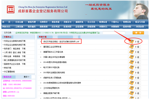Go to 财税代理 in navigation
Viewport: 150px width, 99px height.
tap(32, 22)
